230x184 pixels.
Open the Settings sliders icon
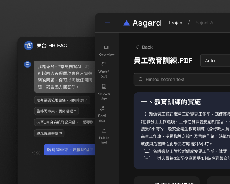102,108
